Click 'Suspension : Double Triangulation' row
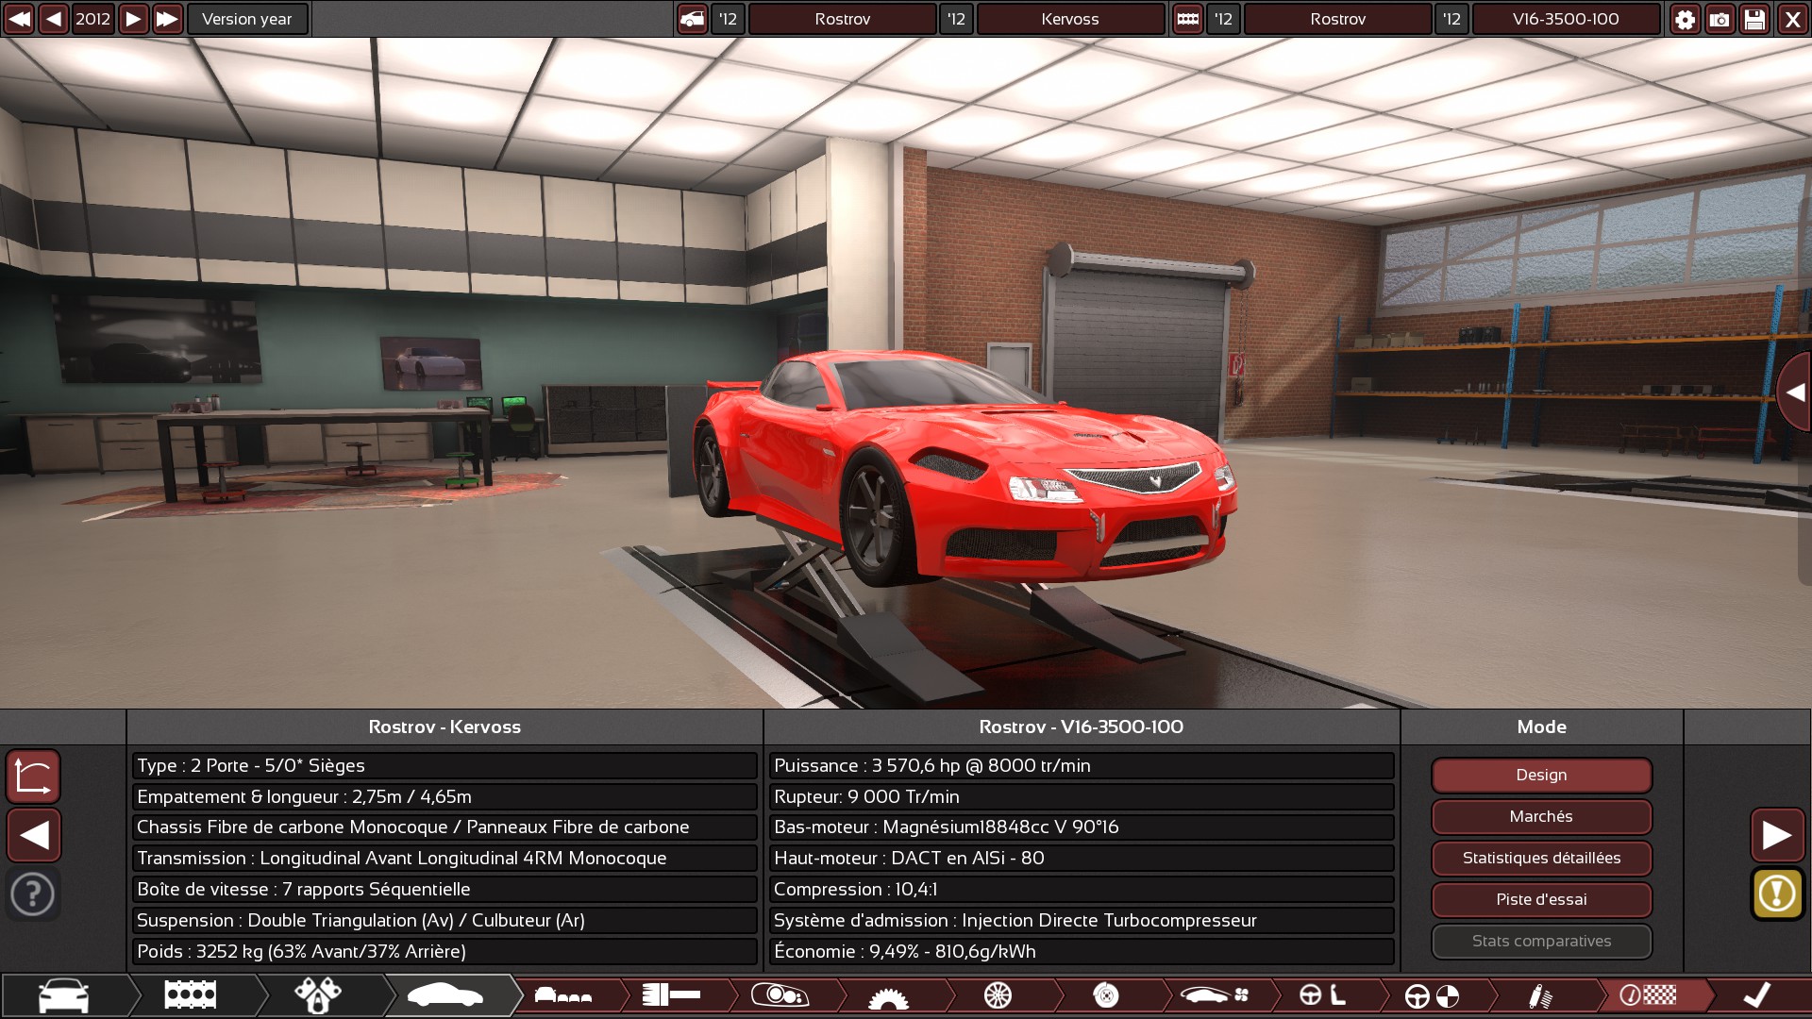 [x=445, y=921]
